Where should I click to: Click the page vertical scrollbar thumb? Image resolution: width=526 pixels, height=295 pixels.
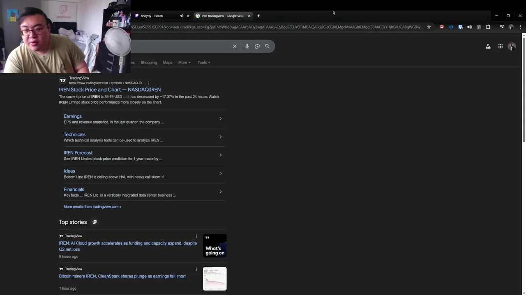pyautogui.click(x=524, y=90)
